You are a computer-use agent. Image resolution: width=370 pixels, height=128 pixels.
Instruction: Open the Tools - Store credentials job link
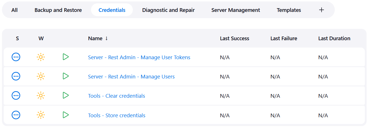(117, 116)
